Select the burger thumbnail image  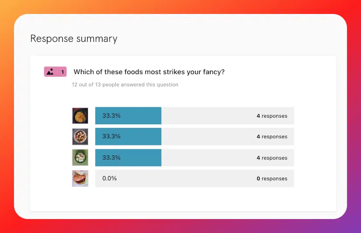(80, 178)
